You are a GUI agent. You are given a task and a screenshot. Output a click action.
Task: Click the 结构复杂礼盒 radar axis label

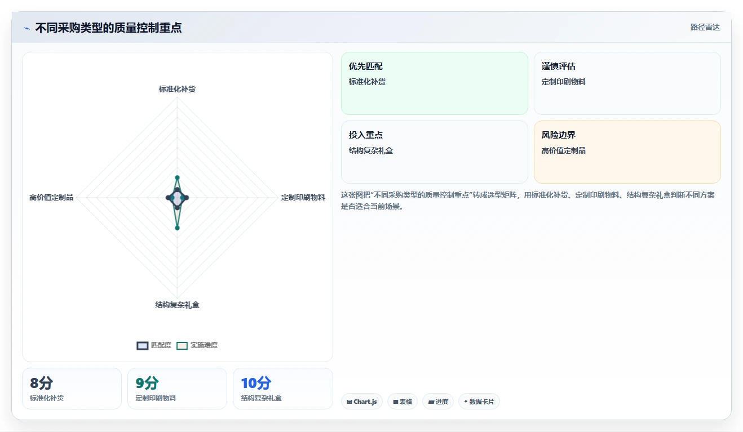click(178, 305)
